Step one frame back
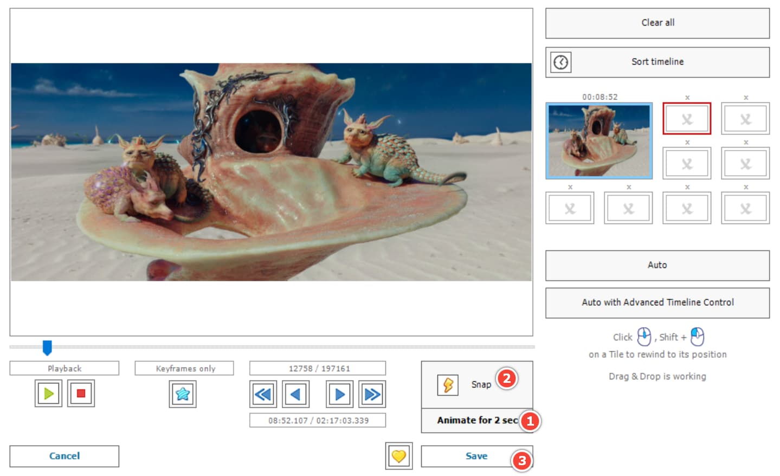This screenshot has width=780, height=476. point(295,394)
